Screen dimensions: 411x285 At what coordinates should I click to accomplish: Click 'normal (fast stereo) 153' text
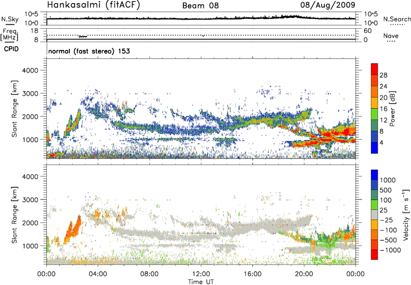click(89, 51)
